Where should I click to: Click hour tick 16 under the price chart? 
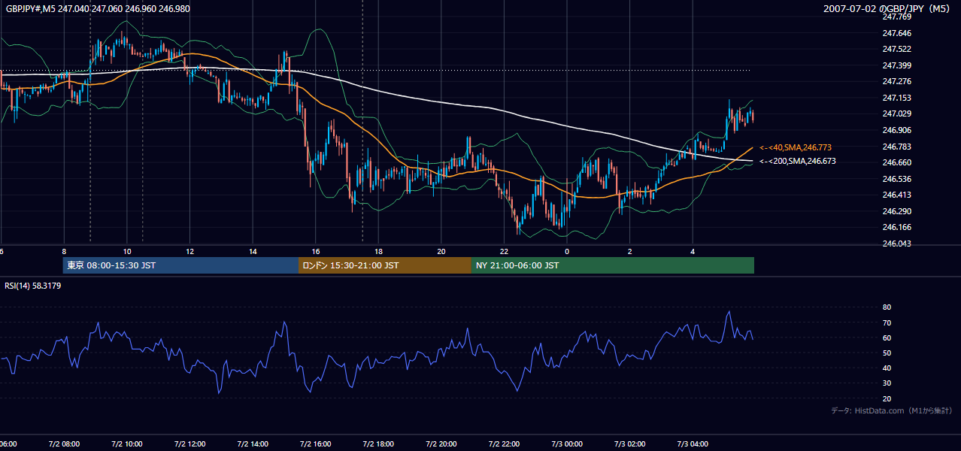[x=316, y=252]
